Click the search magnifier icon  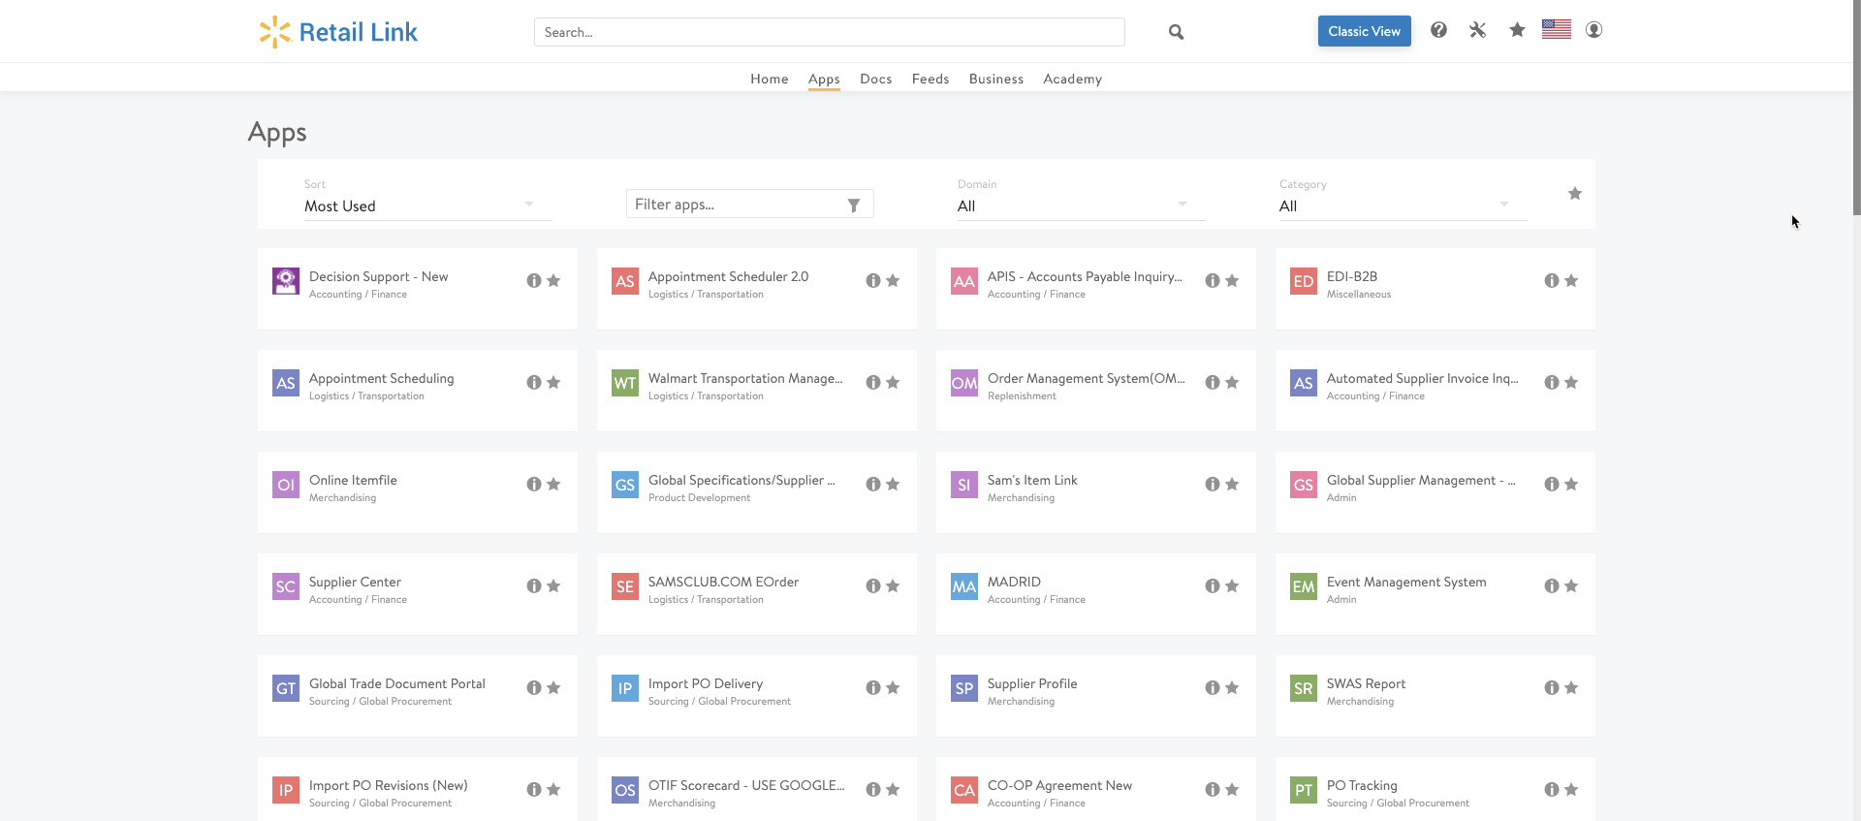point(1176,32)
